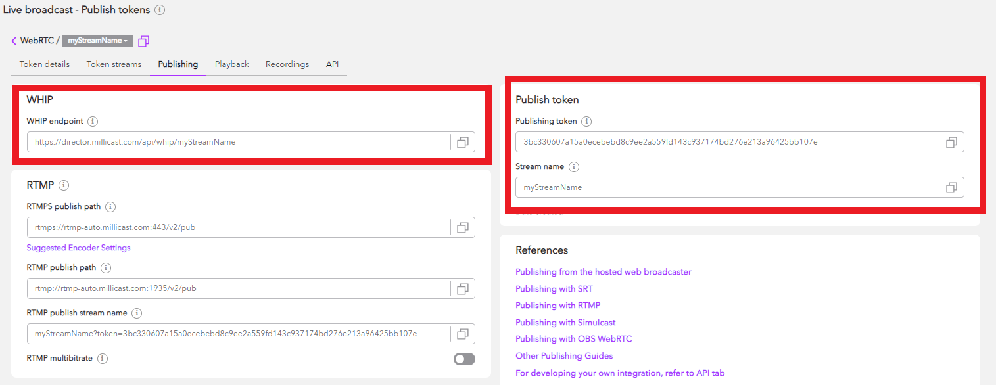Copy the RTMP publish stream name

[x=462, y=334]
